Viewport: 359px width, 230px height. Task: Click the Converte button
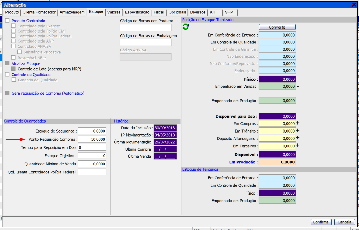(277, 27)
